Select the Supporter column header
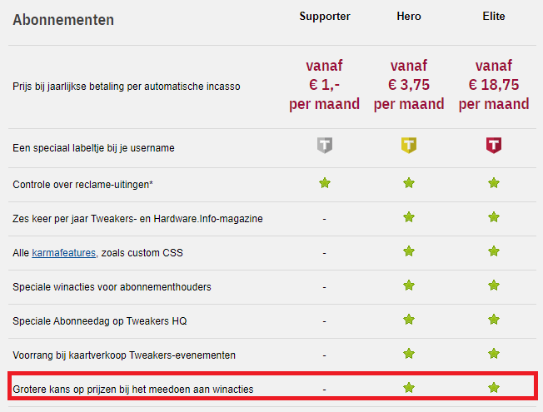The width and height of the screenshot is (543, 412). click(325, 17)
